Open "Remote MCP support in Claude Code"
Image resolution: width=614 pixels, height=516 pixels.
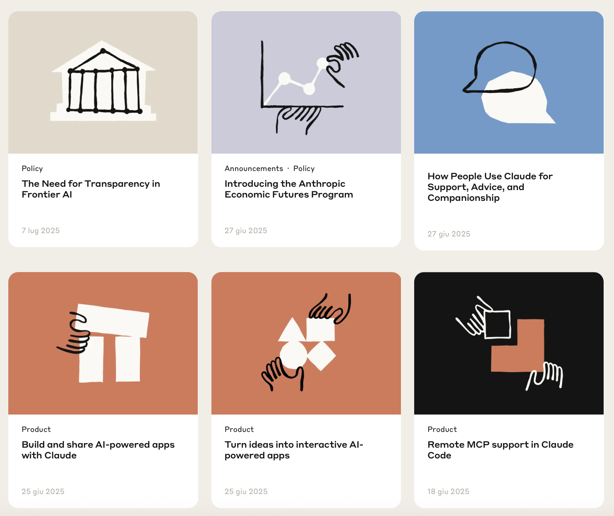tap(500, 450)
